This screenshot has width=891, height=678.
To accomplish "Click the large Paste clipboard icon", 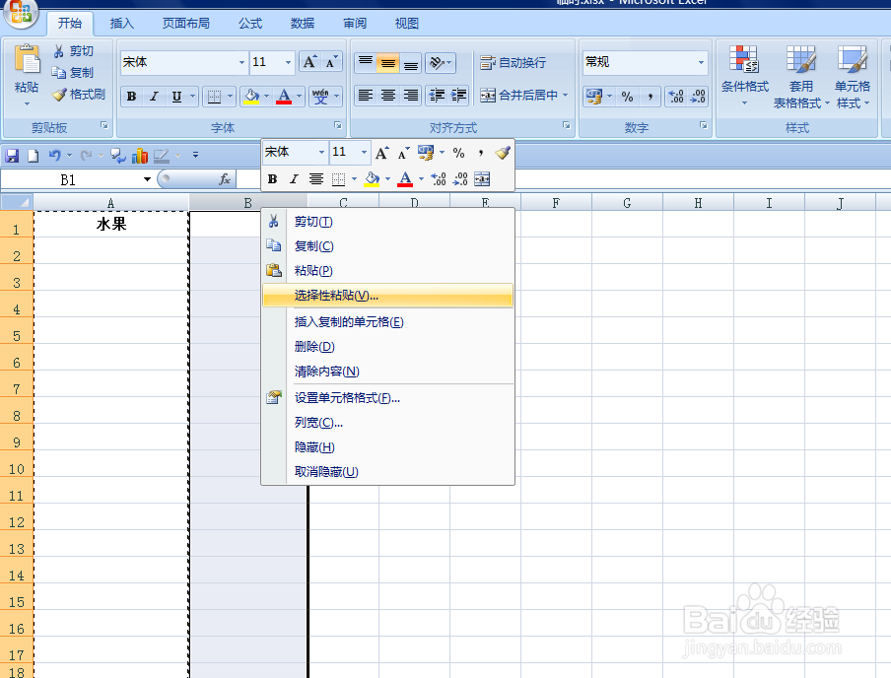I will (27, 60).
